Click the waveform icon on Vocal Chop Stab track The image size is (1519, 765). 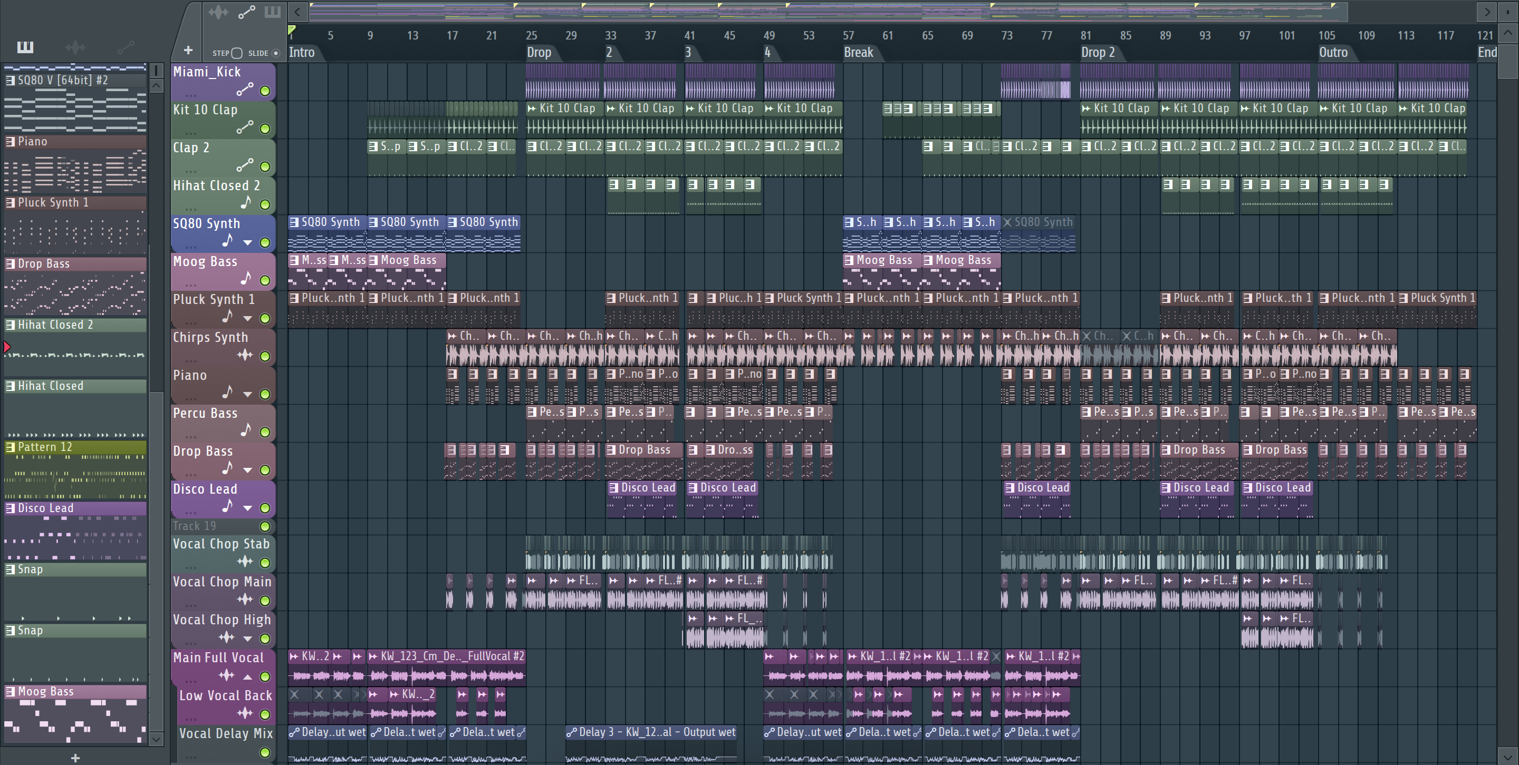[x=245, y=562]
